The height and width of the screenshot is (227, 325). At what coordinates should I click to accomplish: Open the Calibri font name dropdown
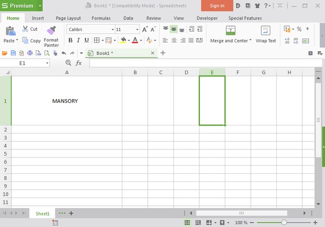coord(112,29)
